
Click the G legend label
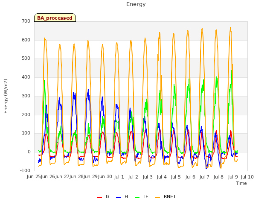107,196
